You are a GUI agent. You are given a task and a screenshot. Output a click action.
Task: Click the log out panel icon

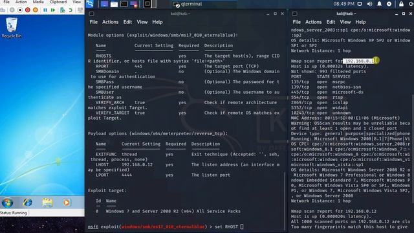click(x=411, y=4)
